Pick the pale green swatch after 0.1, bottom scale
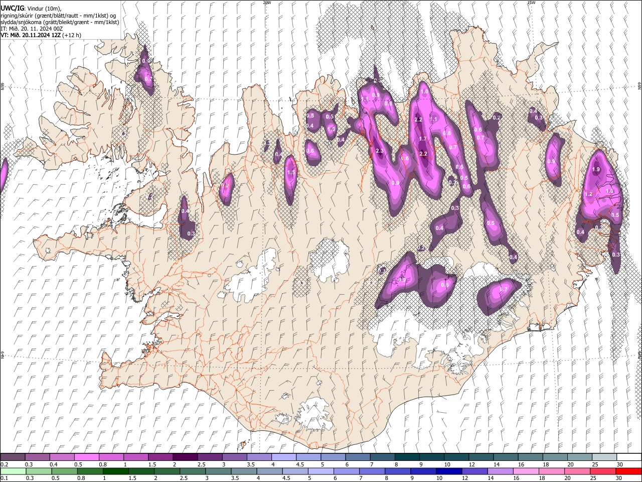 [13, 471]
